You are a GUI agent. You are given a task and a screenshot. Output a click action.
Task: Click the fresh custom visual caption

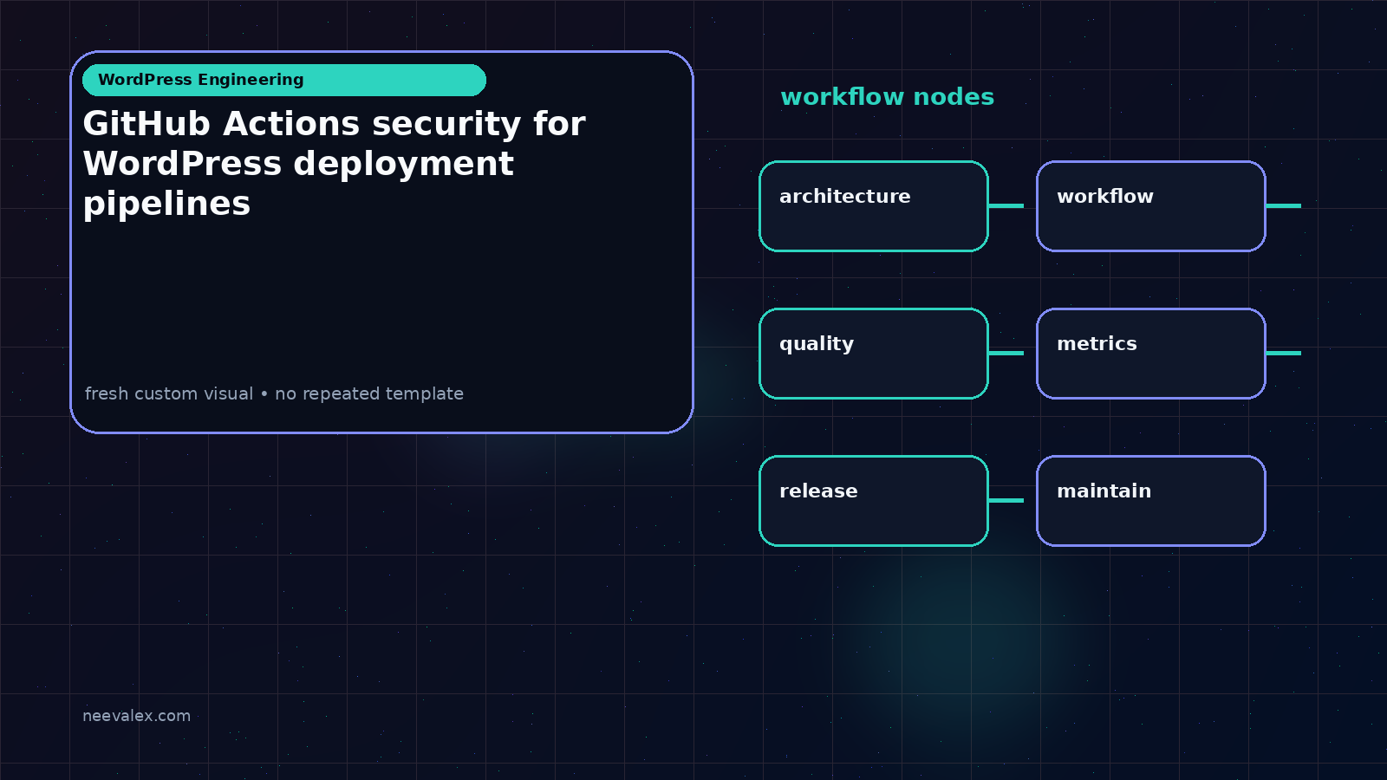click(274, 393)
